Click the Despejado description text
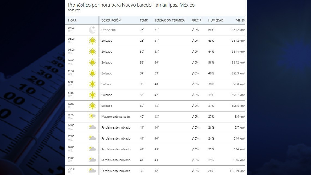 [x=108, y=30]
